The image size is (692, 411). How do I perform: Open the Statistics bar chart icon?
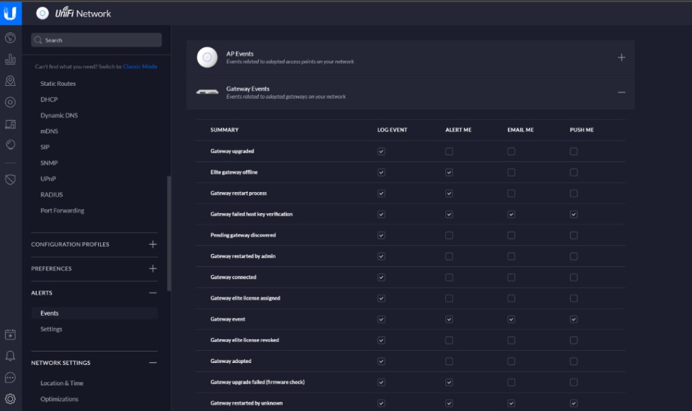10,59
